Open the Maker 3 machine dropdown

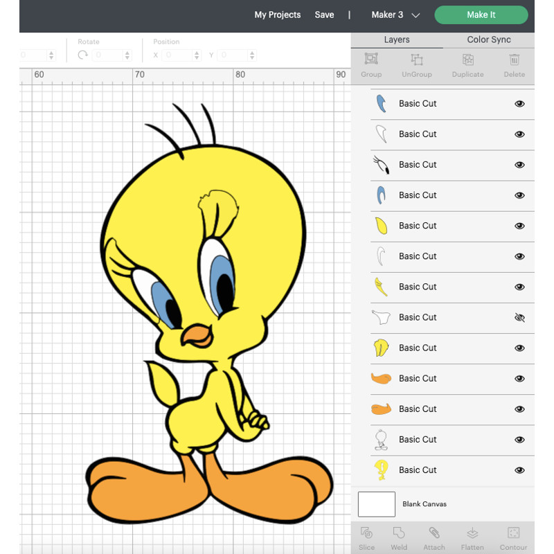pos(395,15)
